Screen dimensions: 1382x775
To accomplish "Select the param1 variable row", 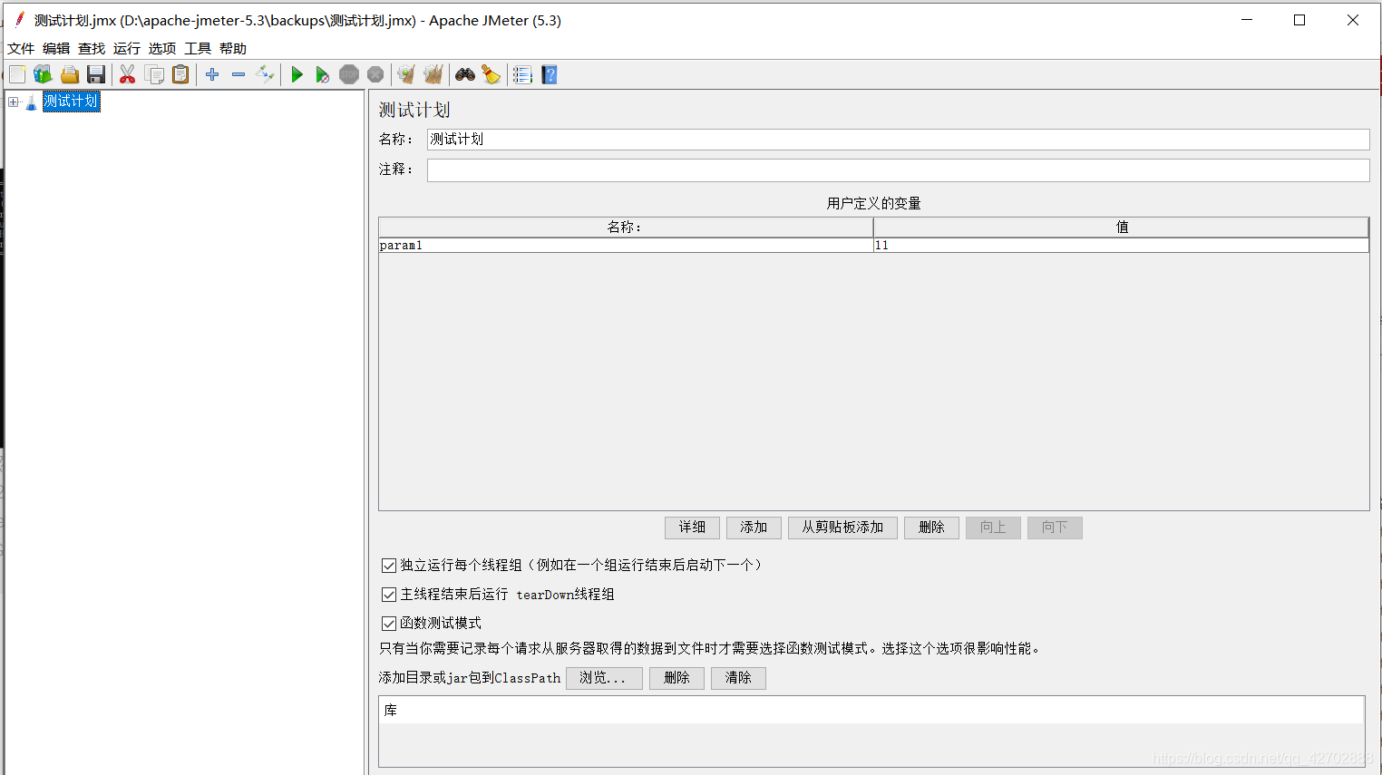I will coord(544,245).
